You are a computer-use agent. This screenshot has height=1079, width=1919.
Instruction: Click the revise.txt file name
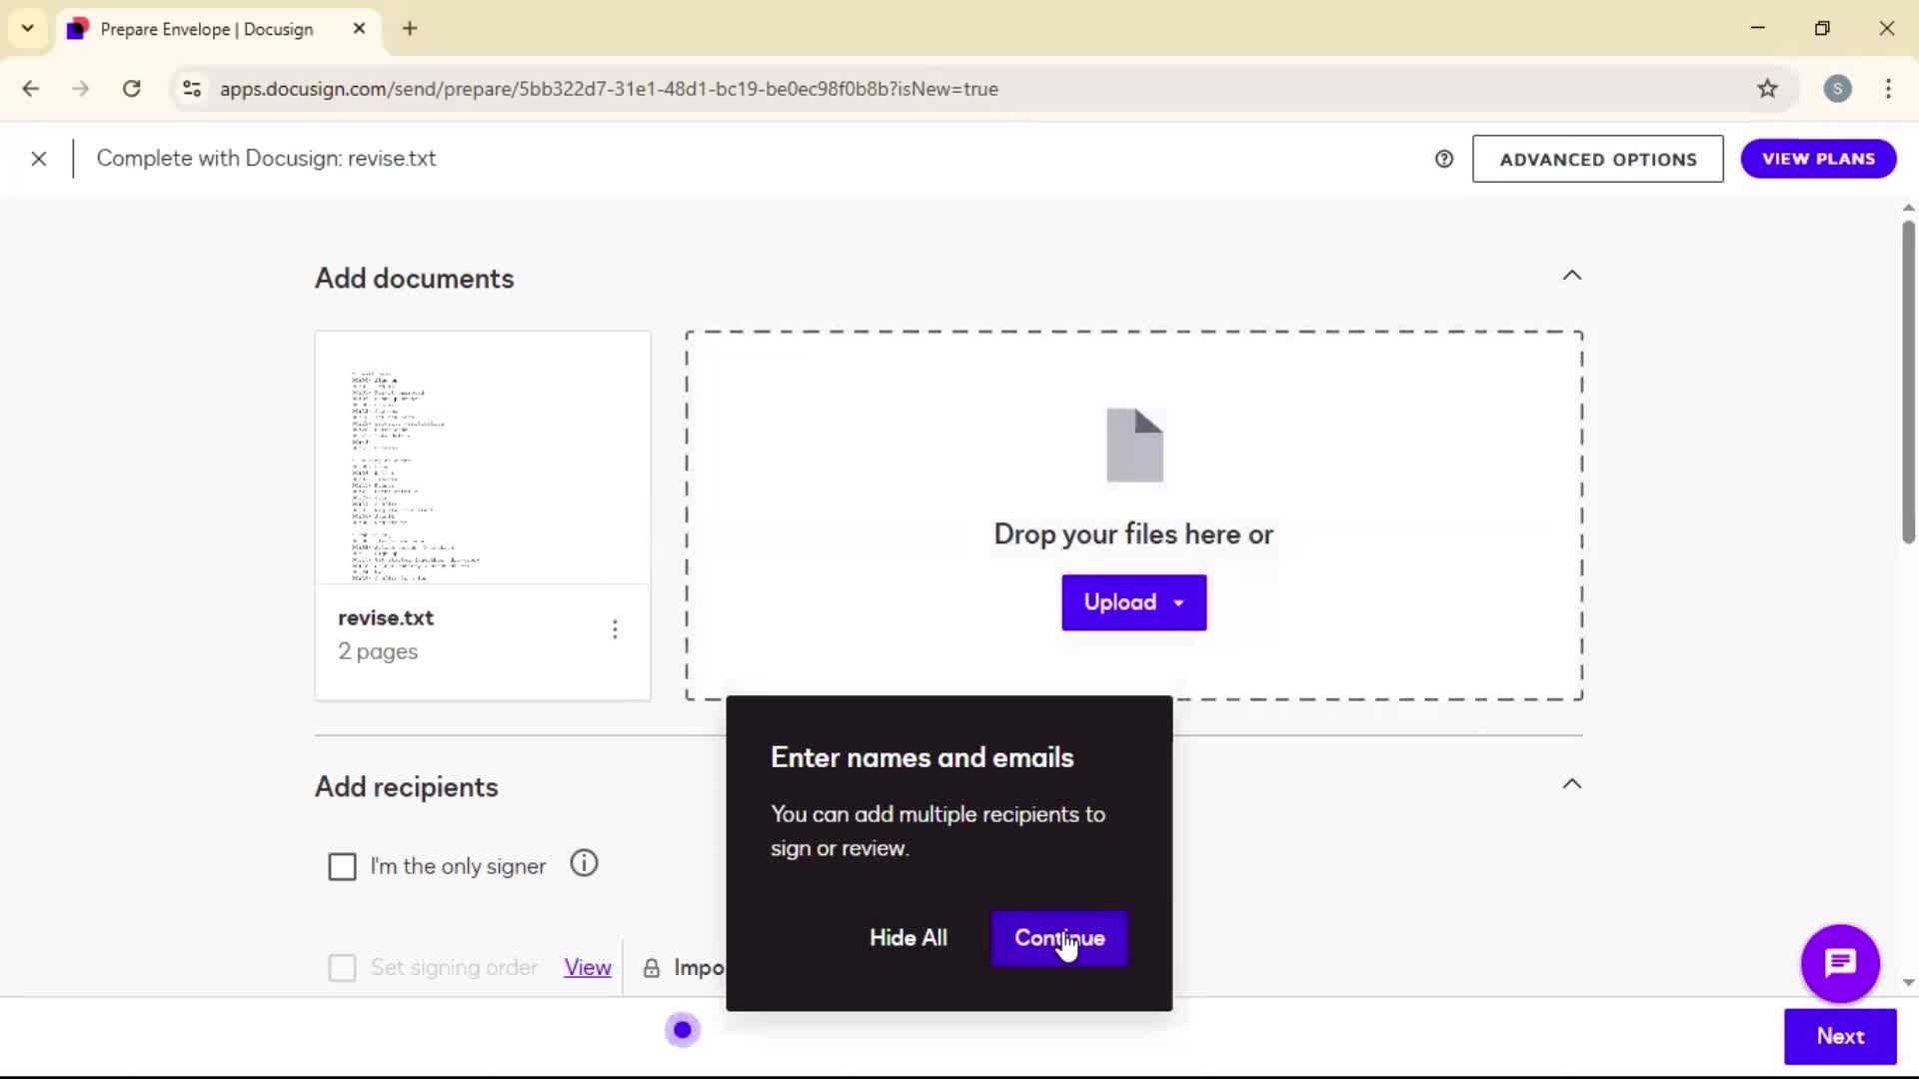click(386, 618)
